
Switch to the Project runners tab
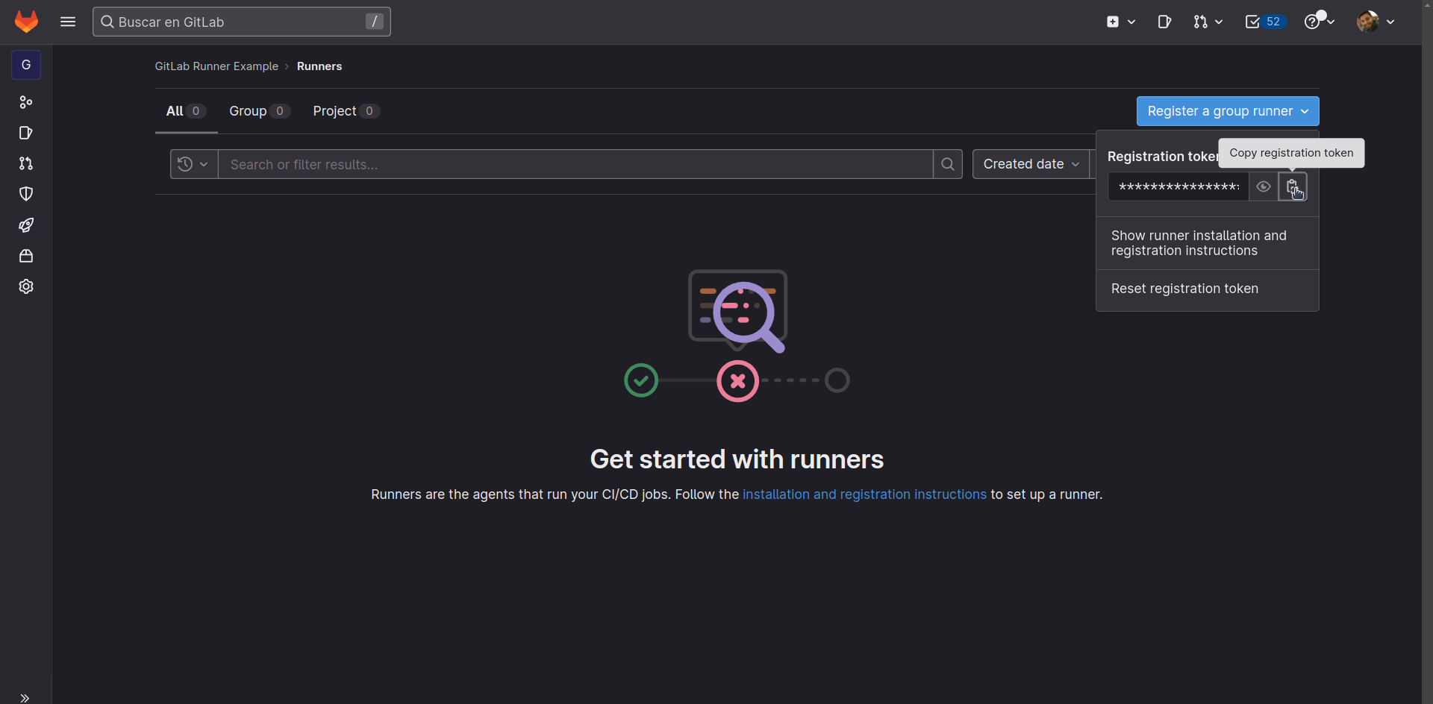(x=346, y=111)
